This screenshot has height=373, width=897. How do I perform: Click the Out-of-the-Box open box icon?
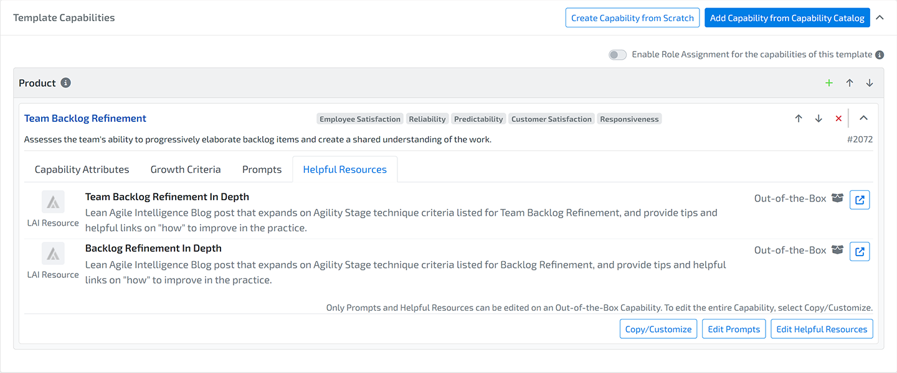click(x=837, y=198)
